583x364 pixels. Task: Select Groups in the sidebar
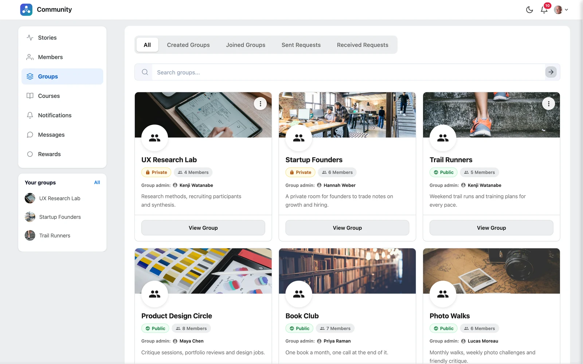pos(62,76)
